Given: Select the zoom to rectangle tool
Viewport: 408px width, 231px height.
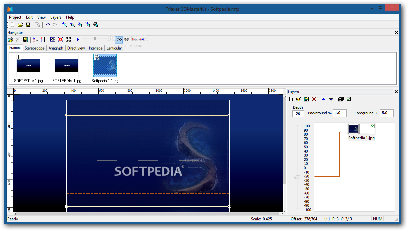Looking at the screenshot, I should coord(80,25).
